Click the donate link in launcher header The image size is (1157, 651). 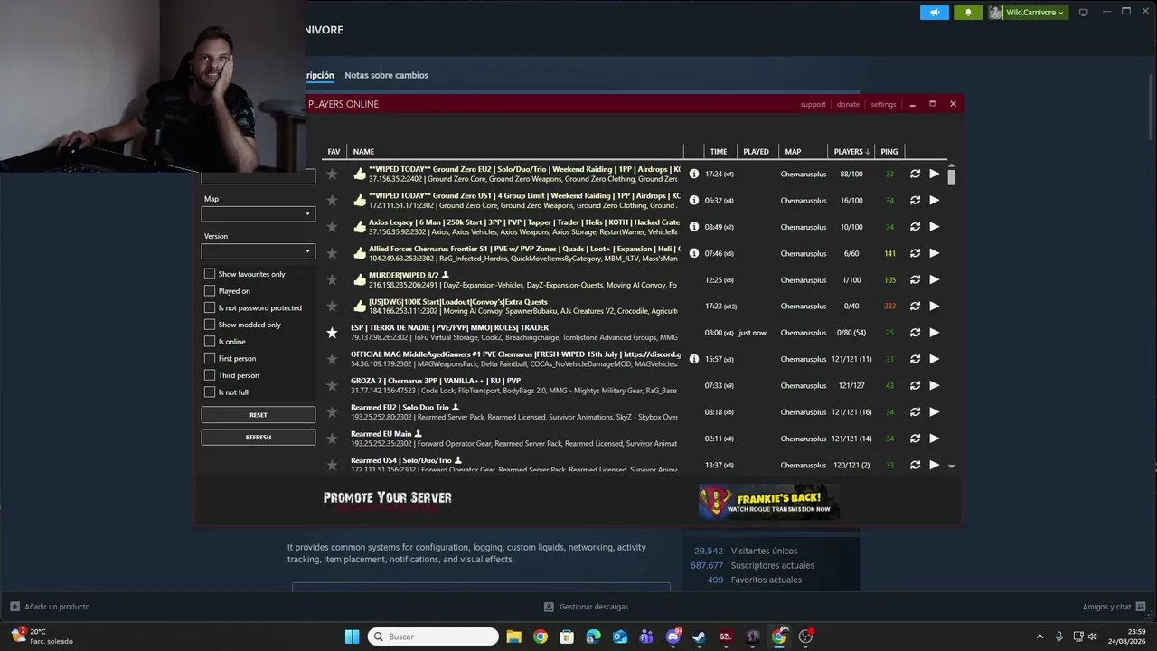[848, 104]
